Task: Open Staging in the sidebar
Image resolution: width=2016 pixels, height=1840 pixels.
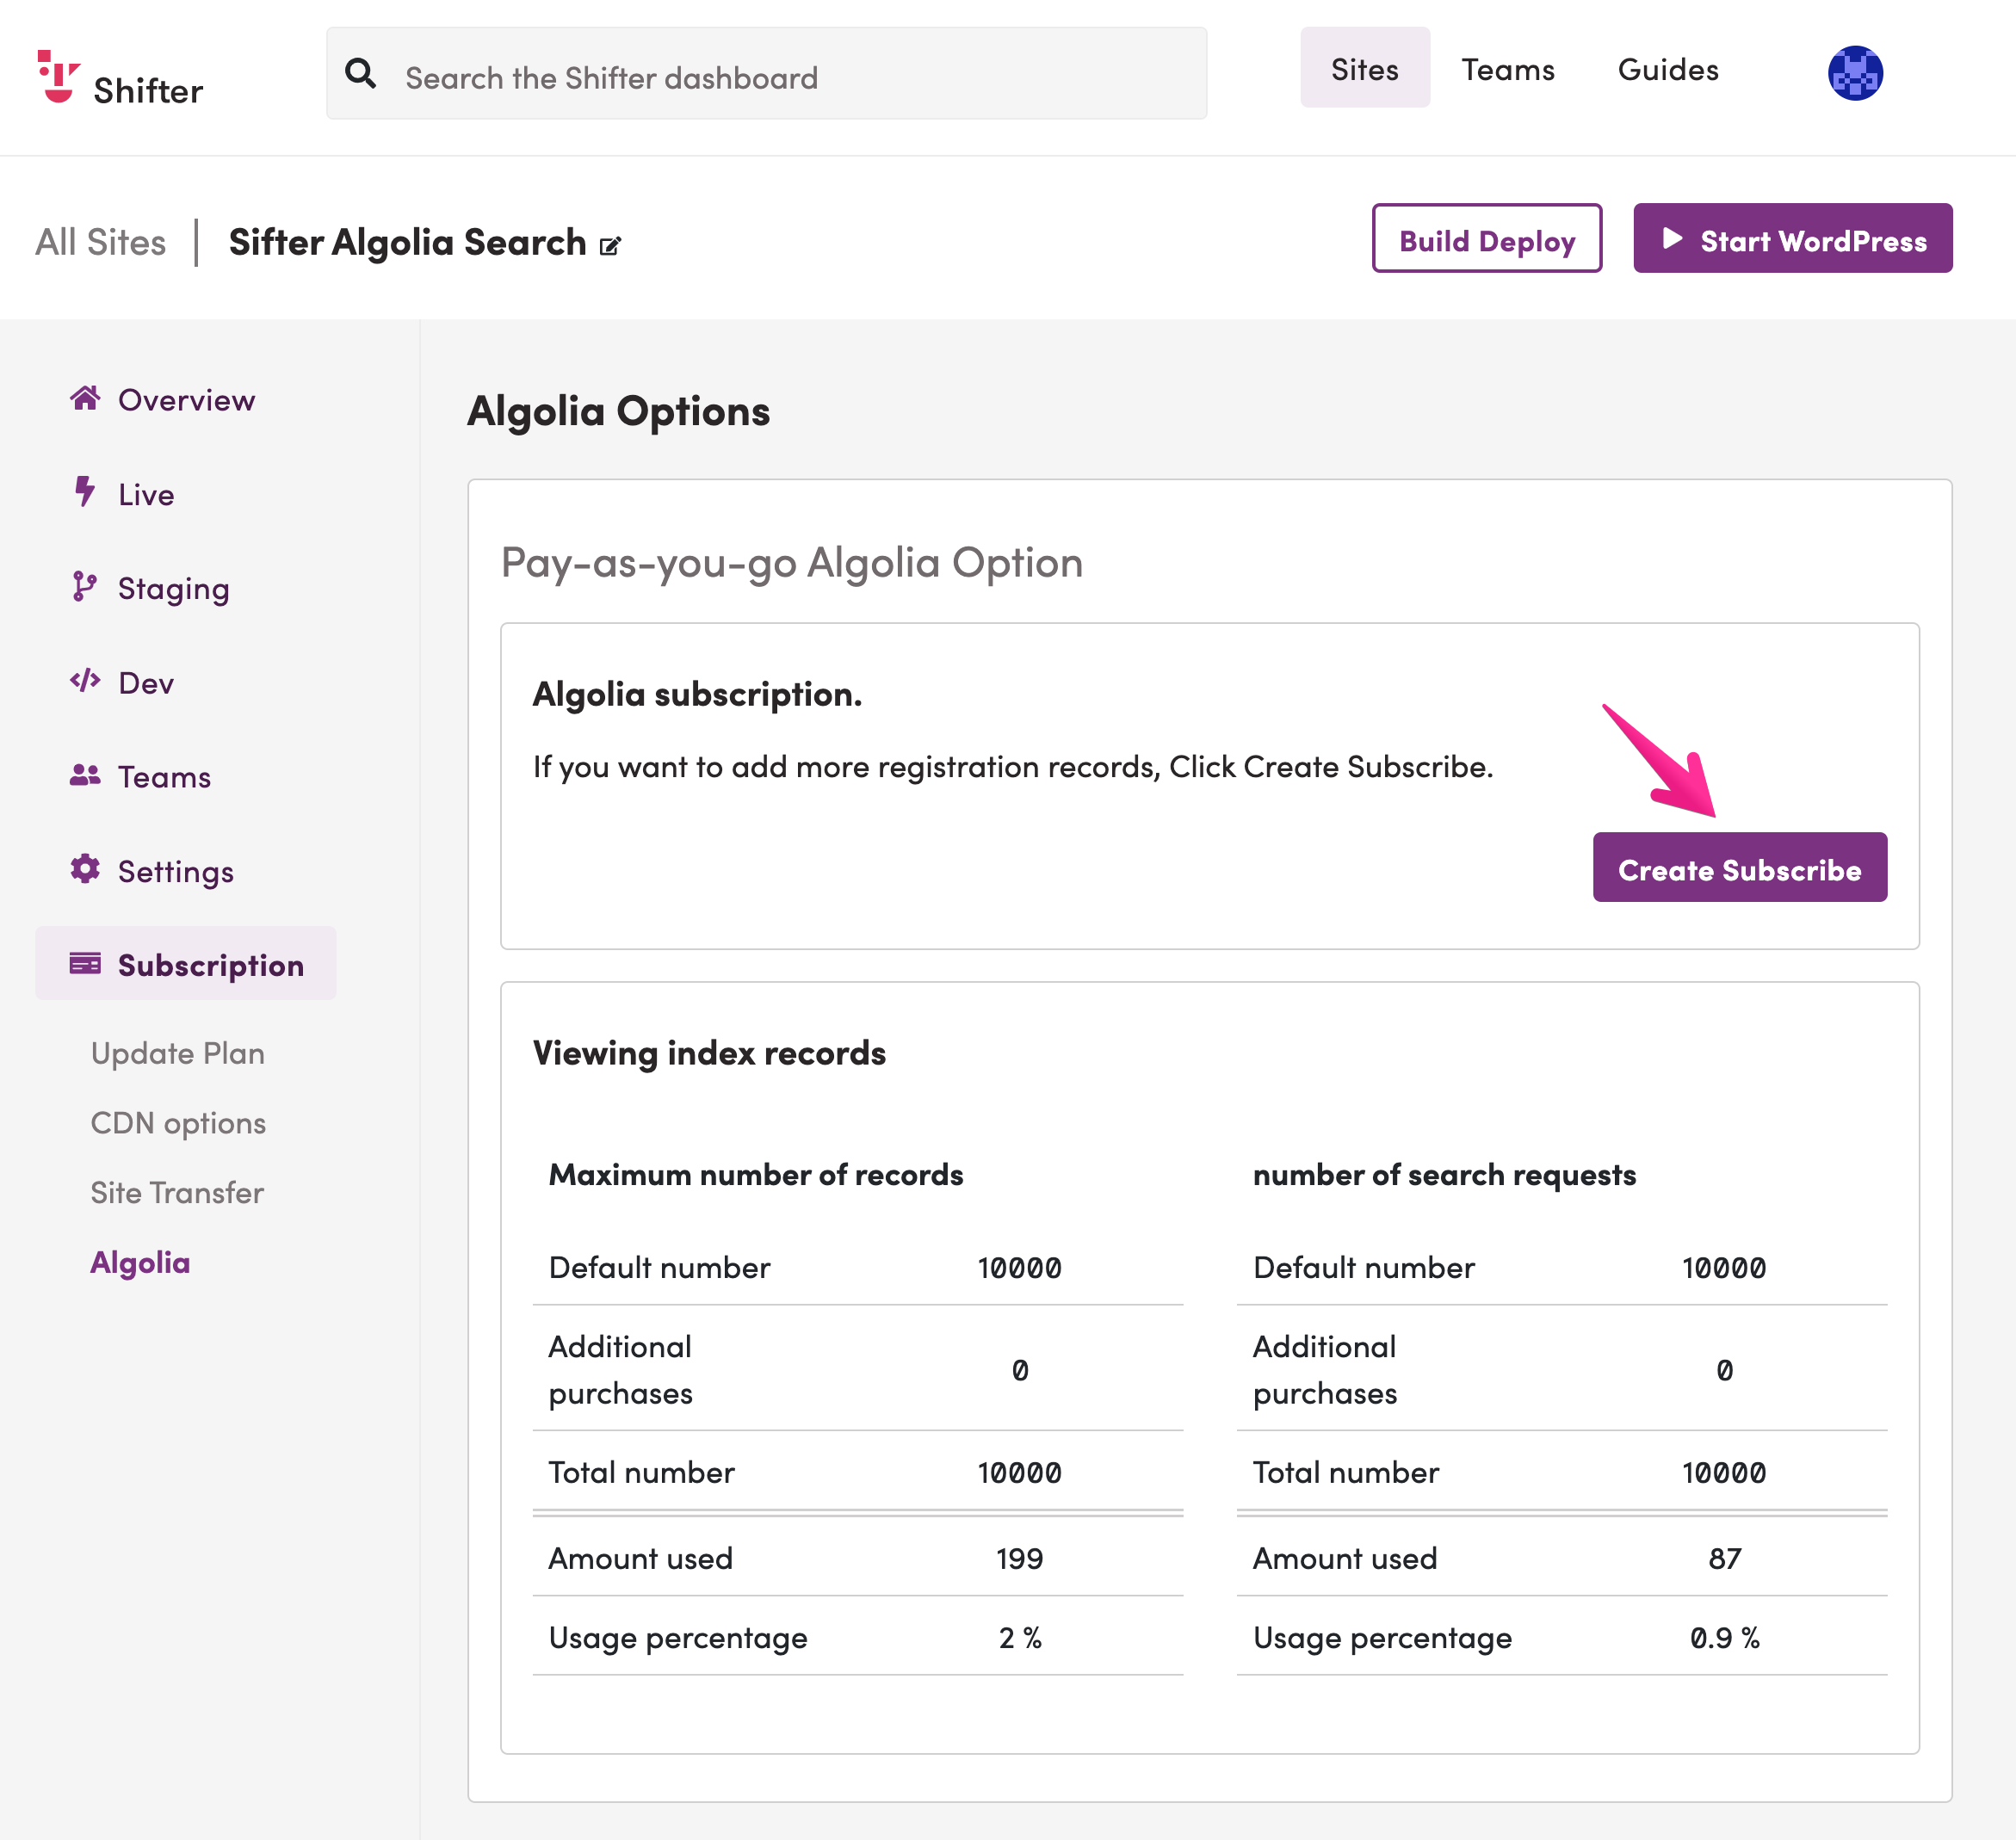Action: (174, 589)
